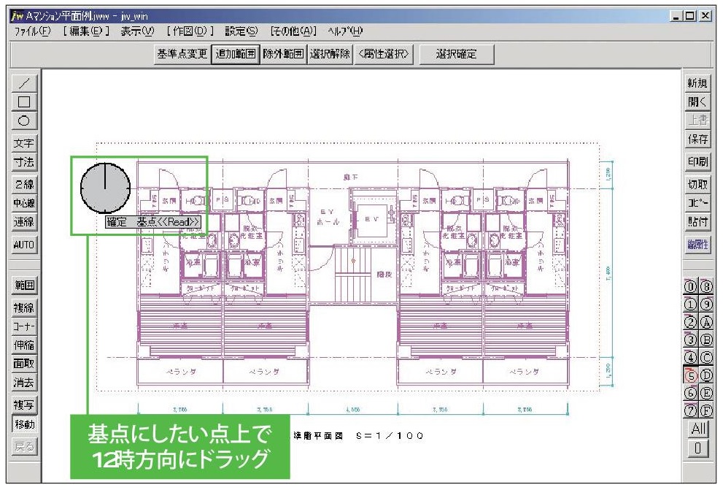This screenshot has height=490, width=723.
Task: Select the rectangle drawing tool
Action: pos(24,102)
